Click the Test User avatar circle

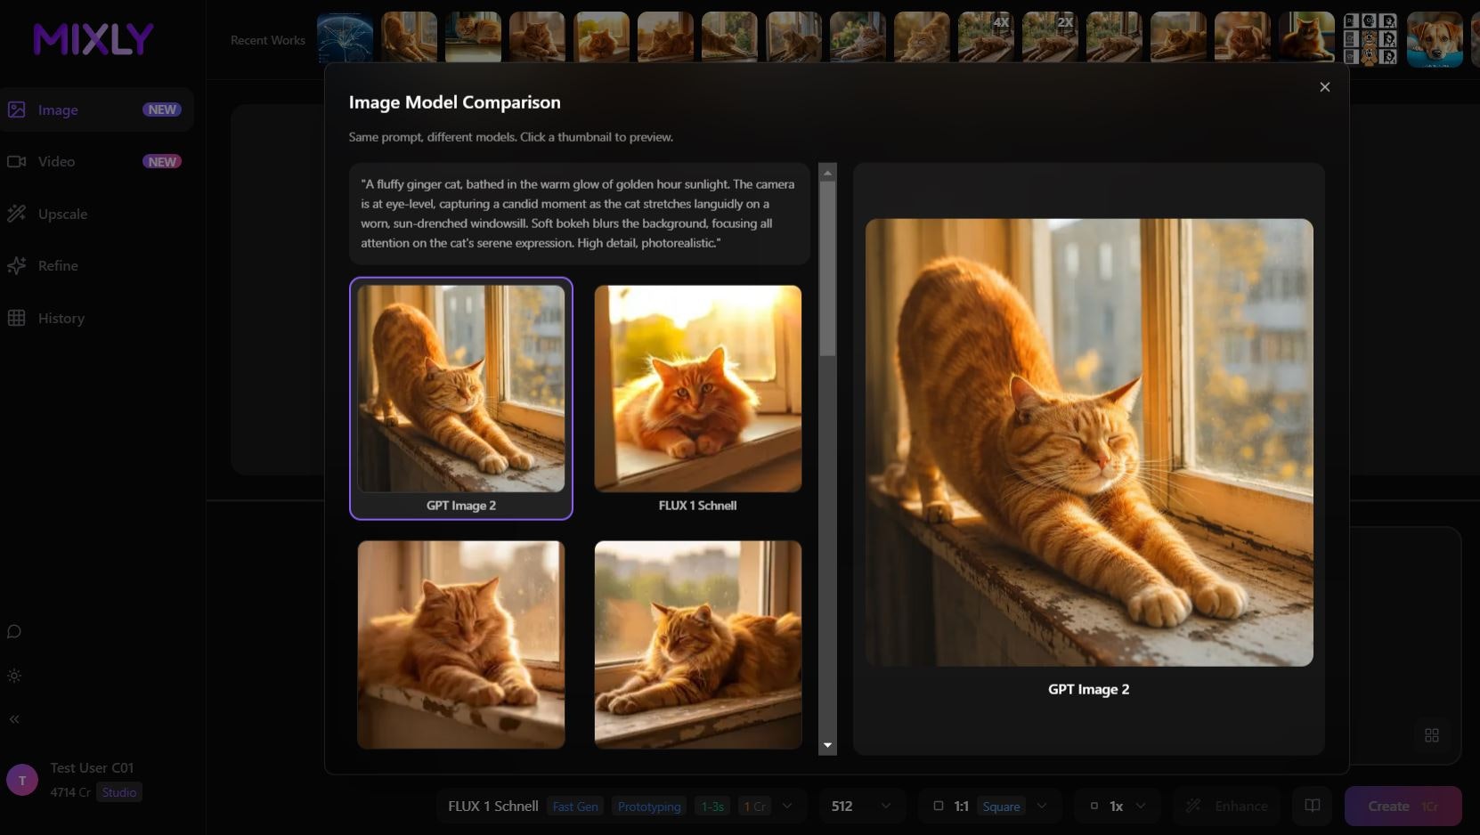point(22,780)
